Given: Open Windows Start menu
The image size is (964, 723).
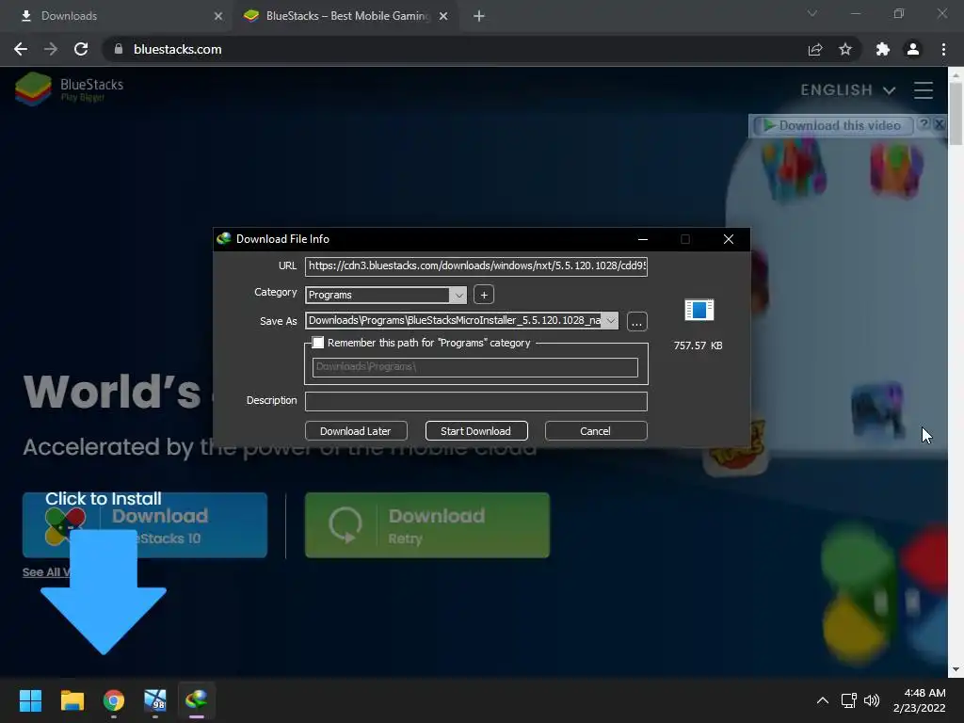Looking at the screenshot, I should tap(30, 700).
